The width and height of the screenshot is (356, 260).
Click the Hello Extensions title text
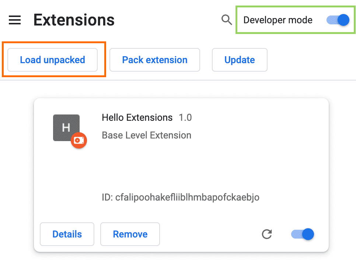(x=137, y=117)
